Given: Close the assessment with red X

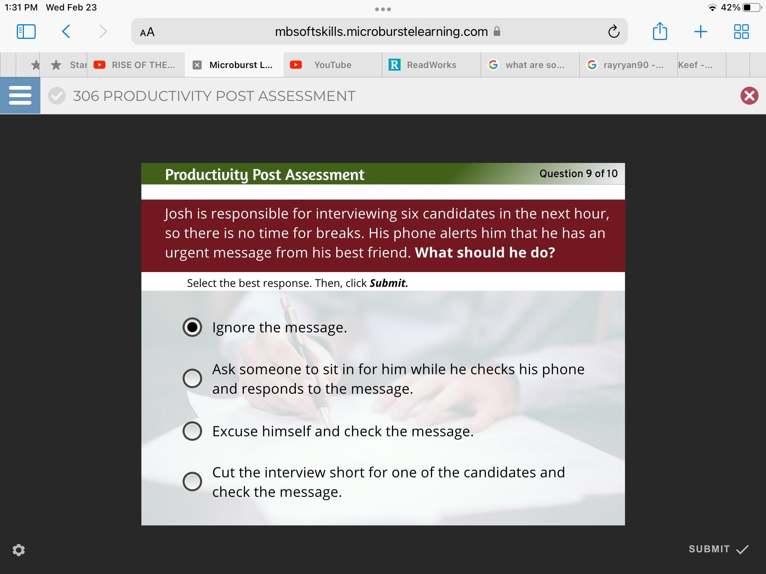Looking at the screenshot, I should coord(749,96).
